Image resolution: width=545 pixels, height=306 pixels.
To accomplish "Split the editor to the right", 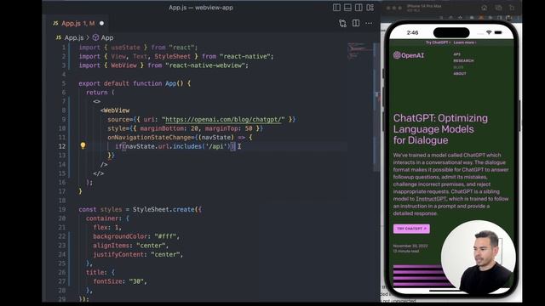I will pyautogui.click(x=356, y=23).
